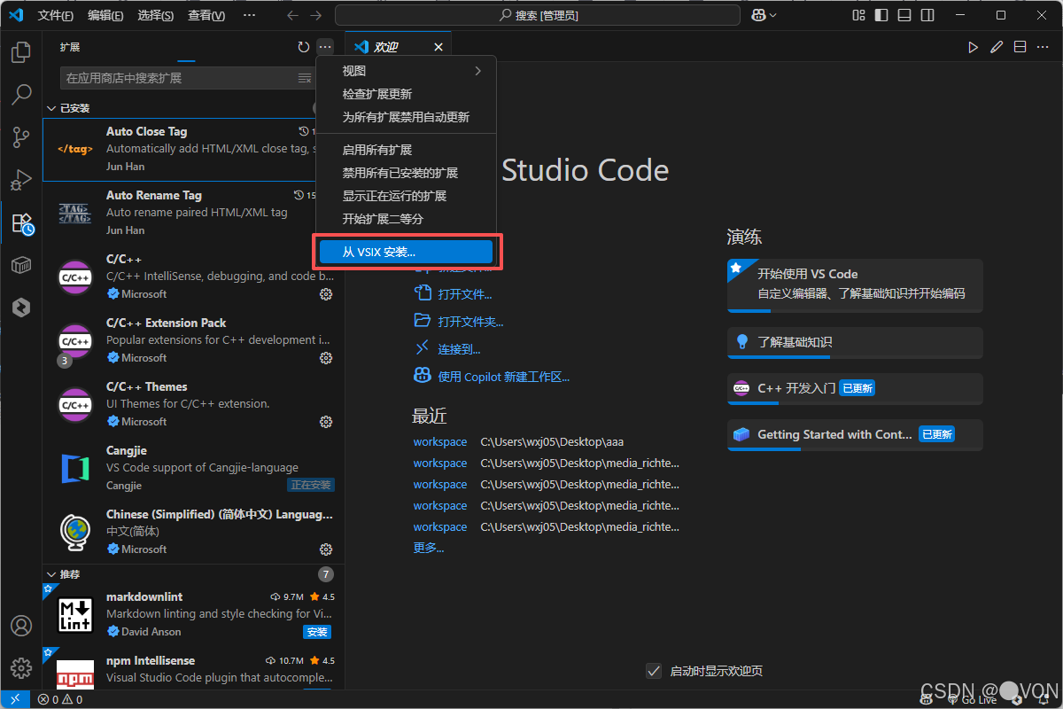
Task: Open the dropdown chevron next to the Copilot icon
Action: pos(773,15)
